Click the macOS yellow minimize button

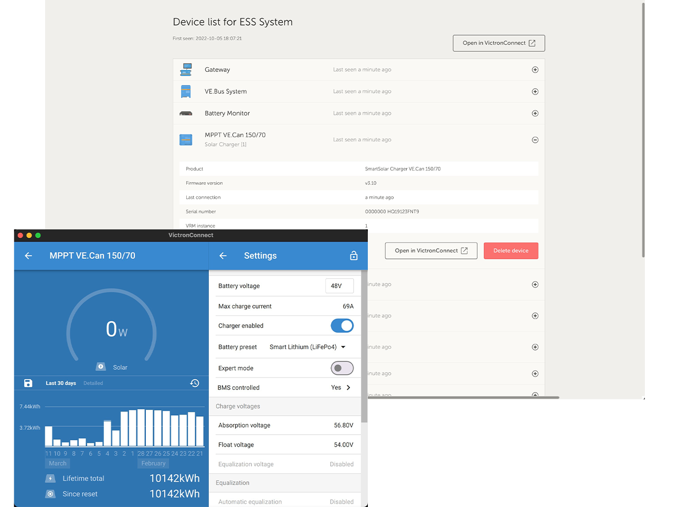(29, 235)
